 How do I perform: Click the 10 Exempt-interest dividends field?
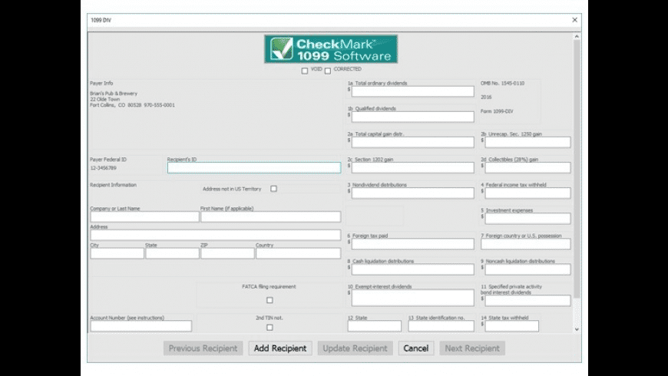[412, 298]
